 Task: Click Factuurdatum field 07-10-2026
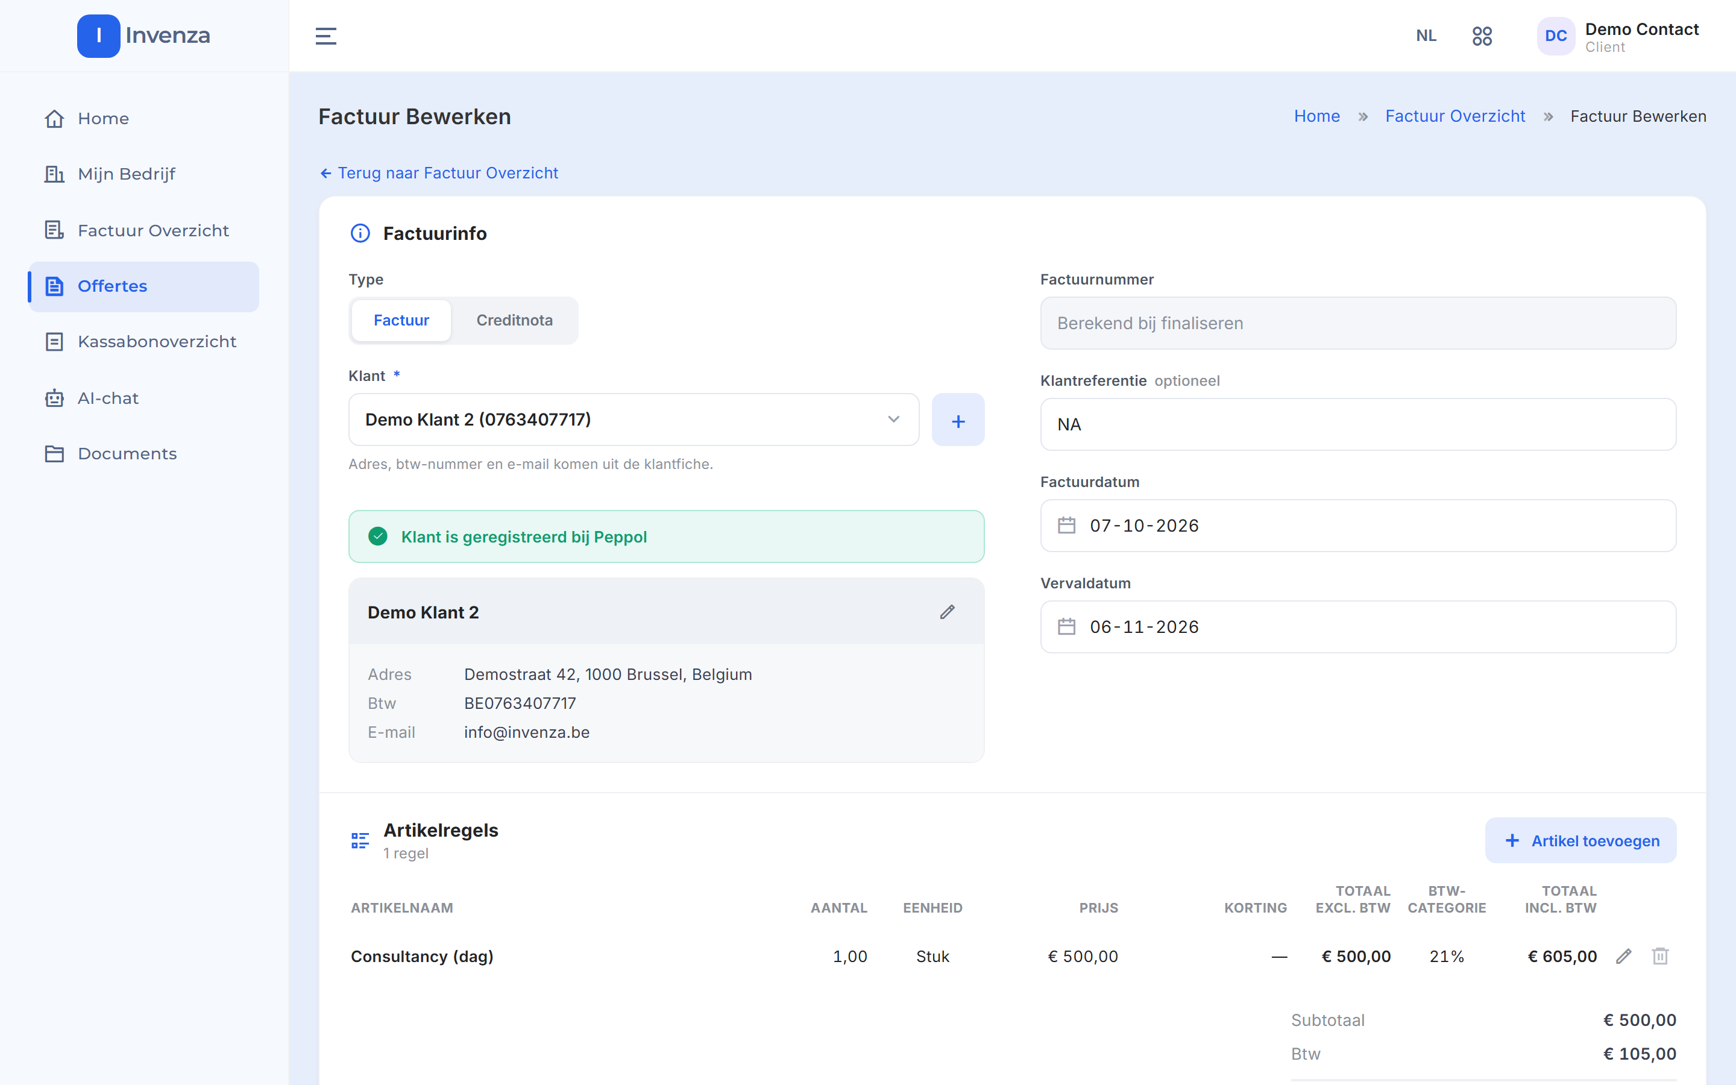pyautogui.click(x=1358, y=525)
